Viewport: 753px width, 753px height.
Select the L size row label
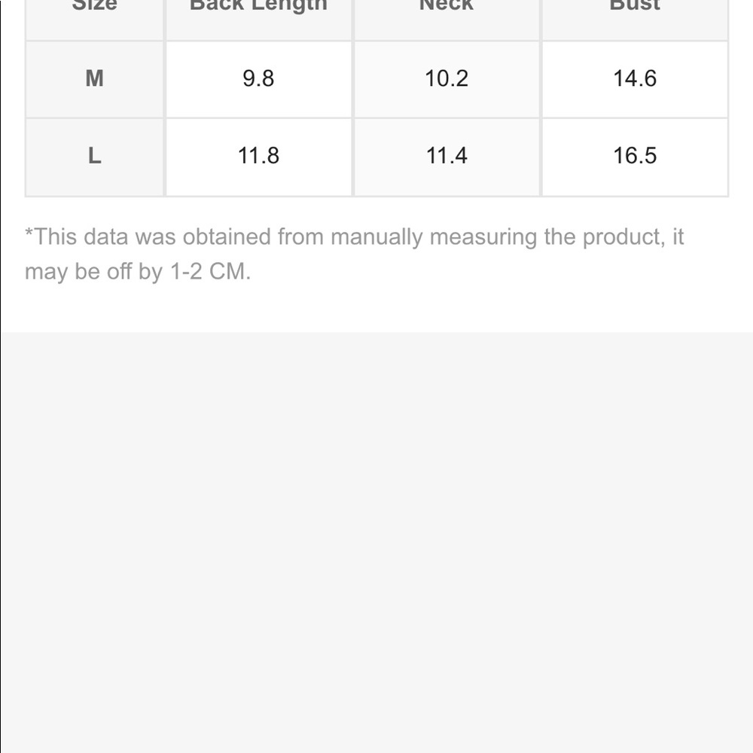pos(94,156)
